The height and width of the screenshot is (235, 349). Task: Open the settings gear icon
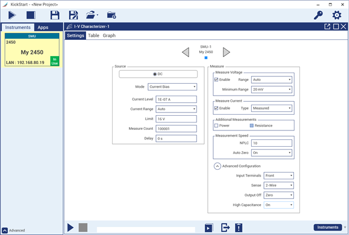(337, 15)
